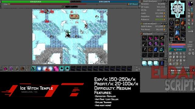Select the boots equipment slot

[177, 38]
